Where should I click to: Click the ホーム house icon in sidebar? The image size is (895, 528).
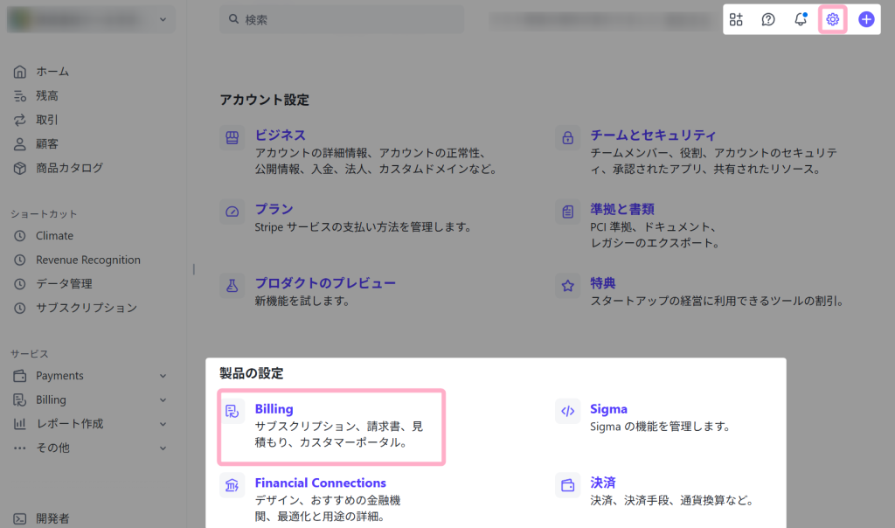[20, 72]
